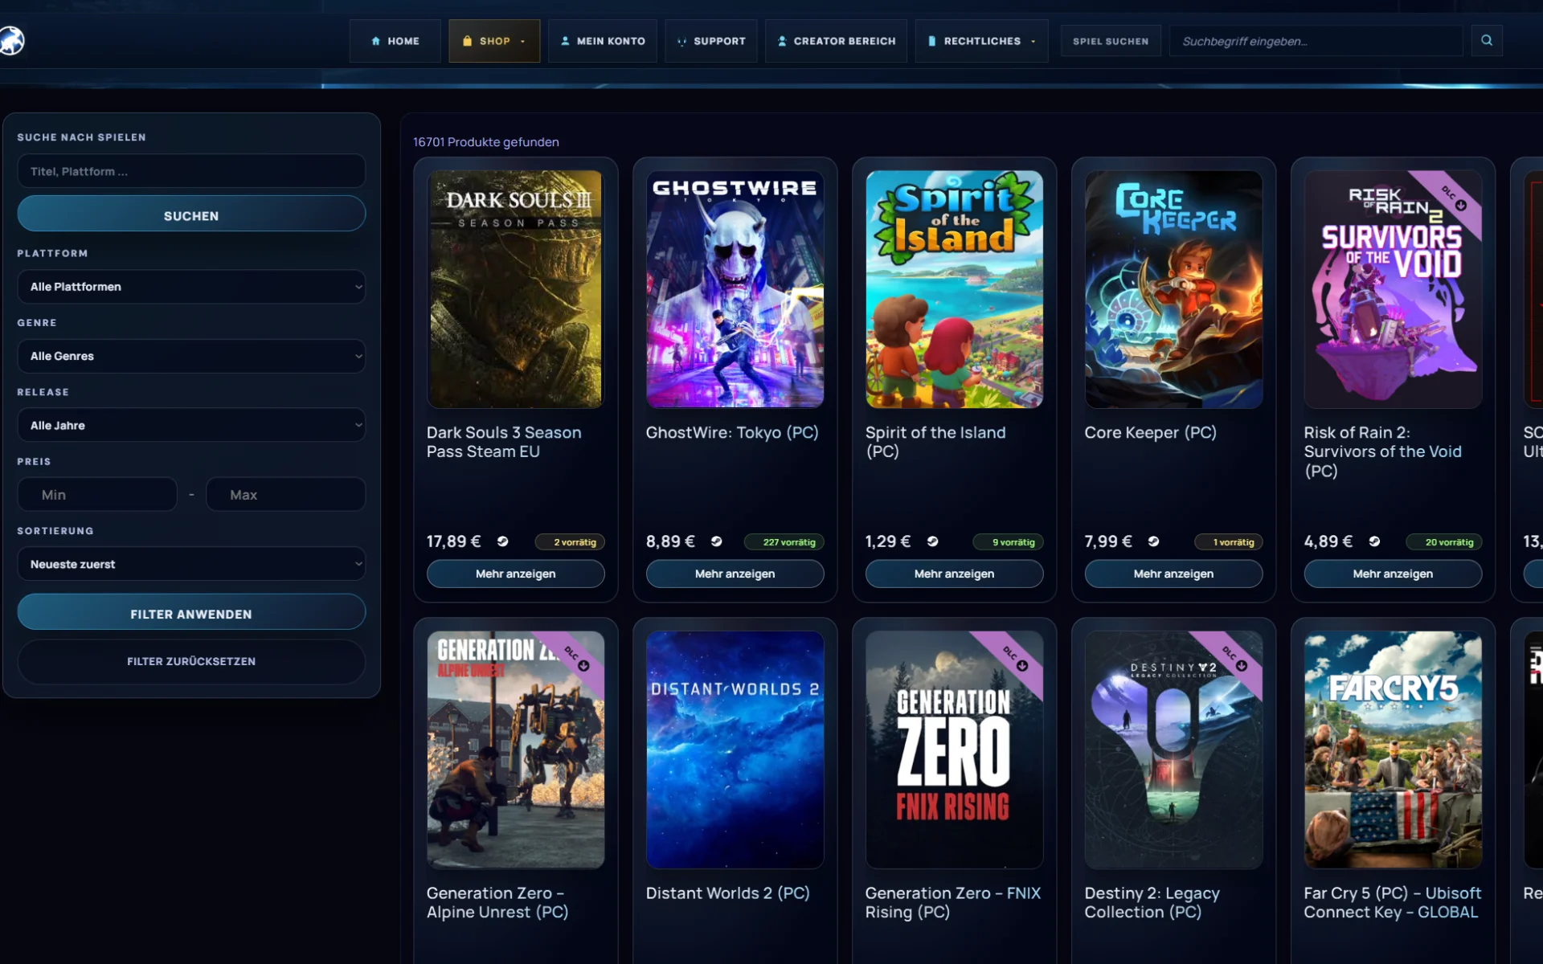Click Filter anwenden button
The width and height of the screenshot is (1543, 964).
[191, 613]
